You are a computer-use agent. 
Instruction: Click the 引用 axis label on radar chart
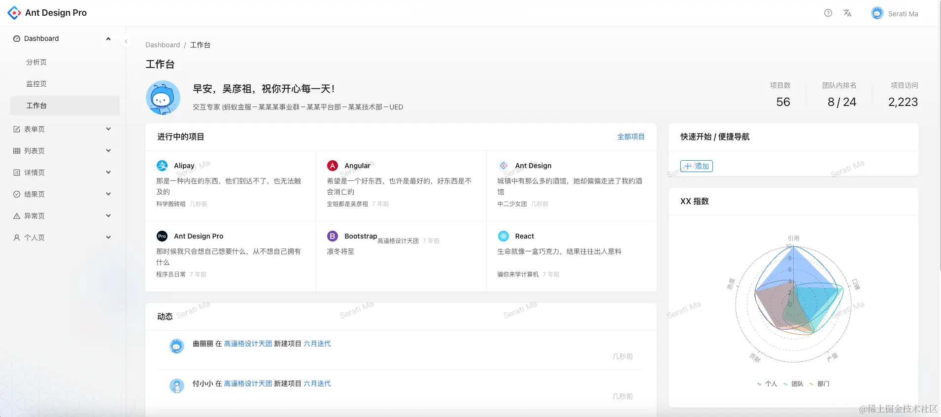pos(793,238)
